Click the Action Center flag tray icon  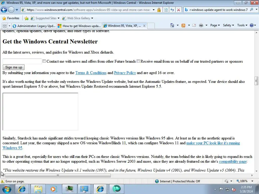tap(221, 189)
